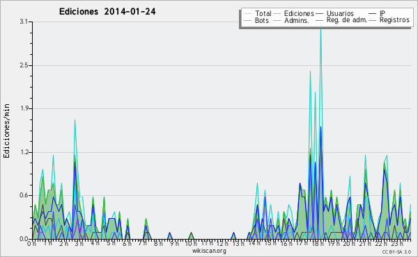Click the '20 h' x-axis label

point(349,244)
